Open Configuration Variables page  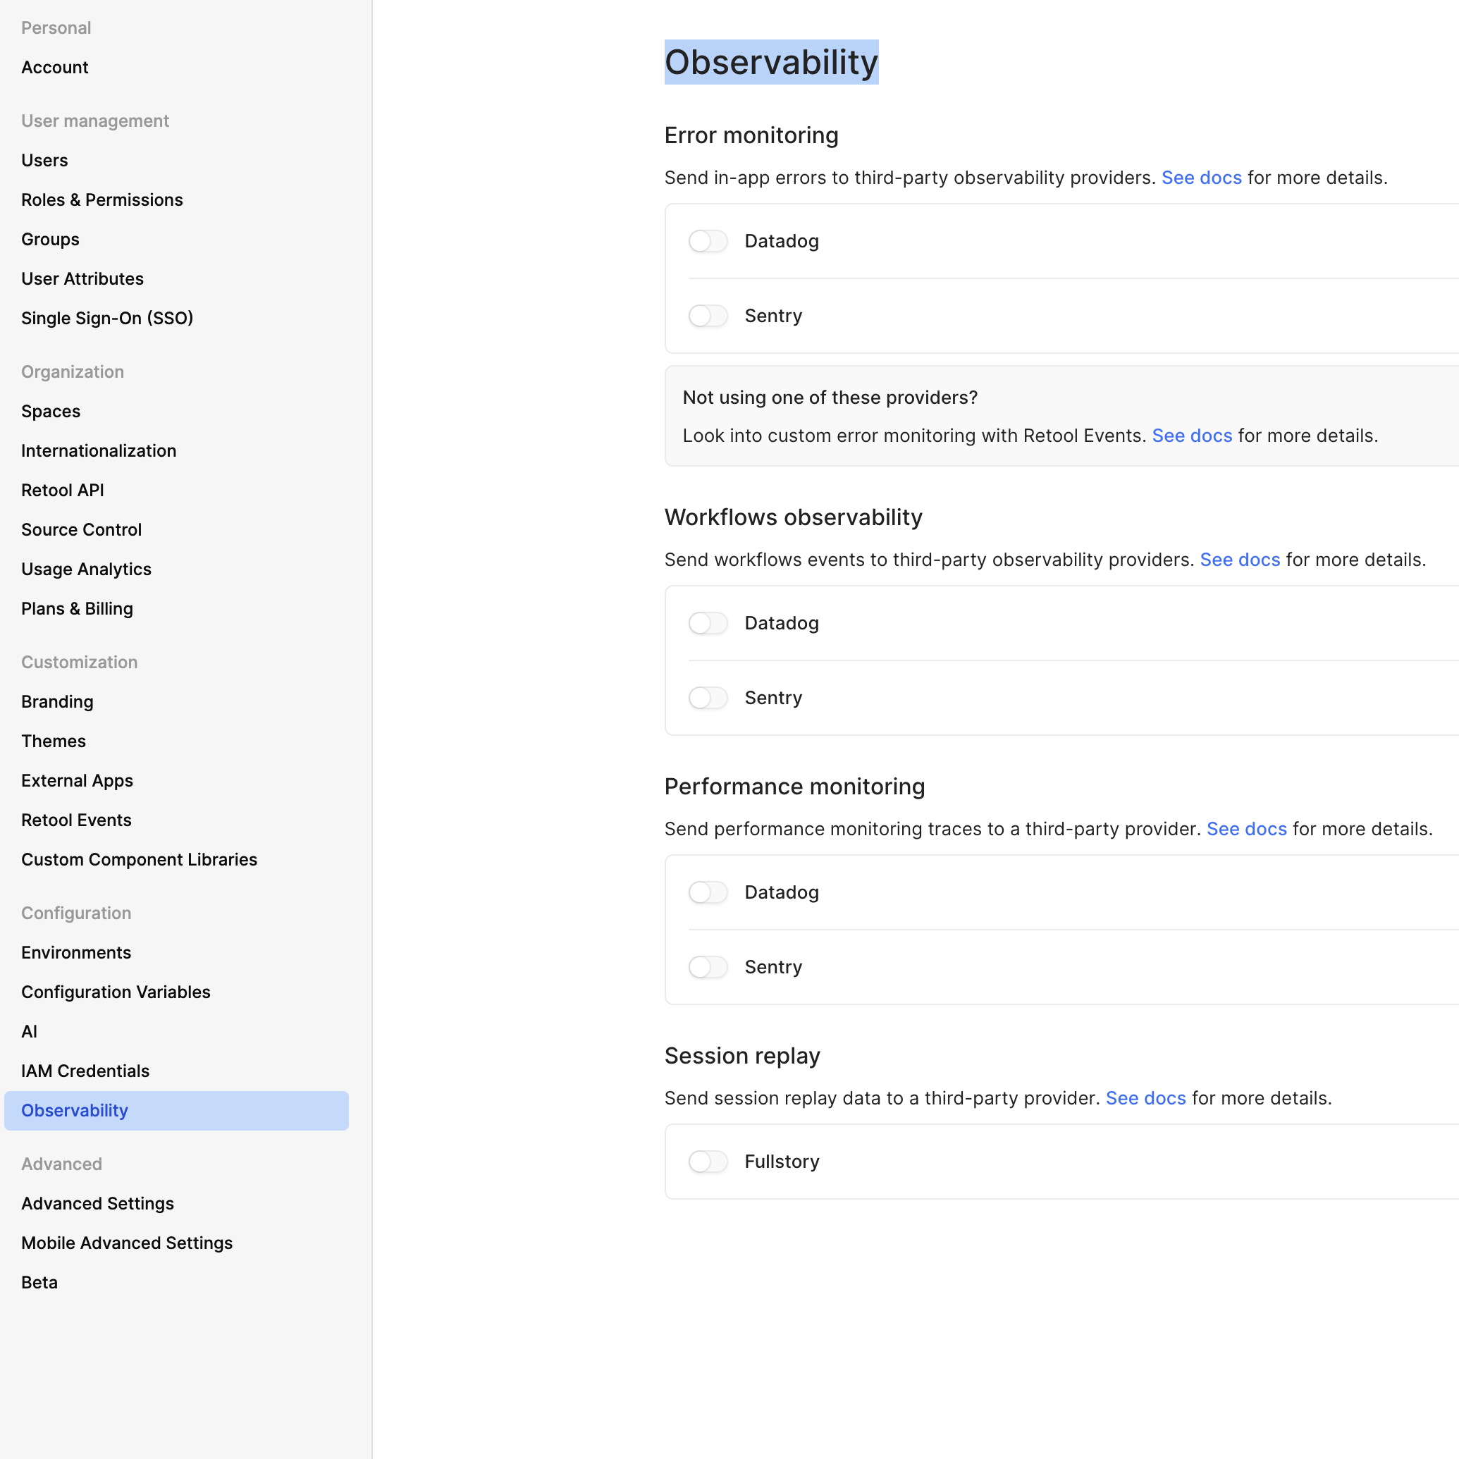coord(116,992)
